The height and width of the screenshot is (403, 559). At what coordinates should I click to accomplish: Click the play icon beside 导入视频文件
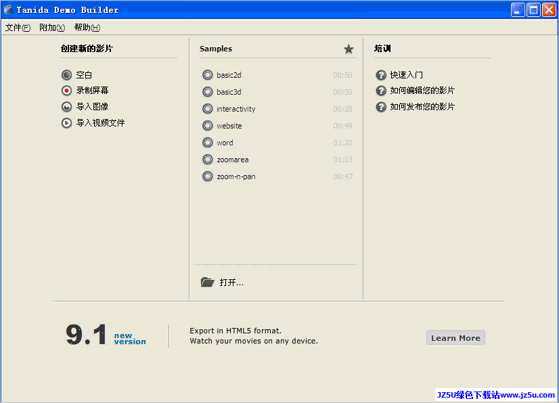coord(66,123)
